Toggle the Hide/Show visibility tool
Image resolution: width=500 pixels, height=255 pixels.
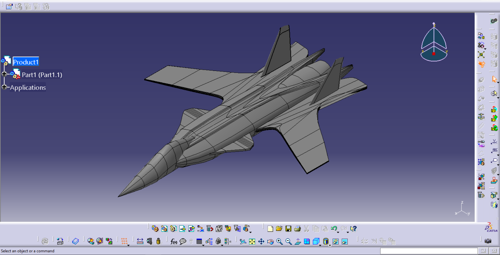pyautogui.click(x=335, y=241)
